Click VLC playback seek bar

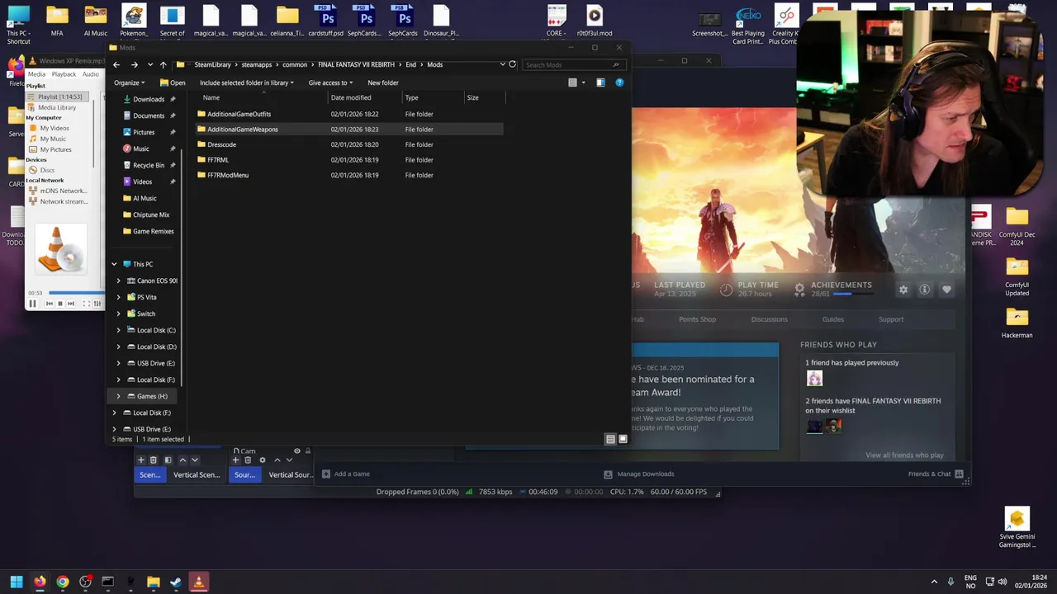click(x=76, y=293)
